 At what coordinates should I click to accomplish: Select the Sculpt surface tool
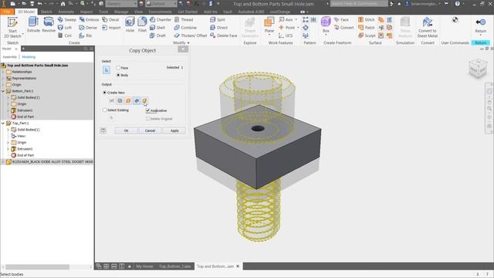click(367, 36)
